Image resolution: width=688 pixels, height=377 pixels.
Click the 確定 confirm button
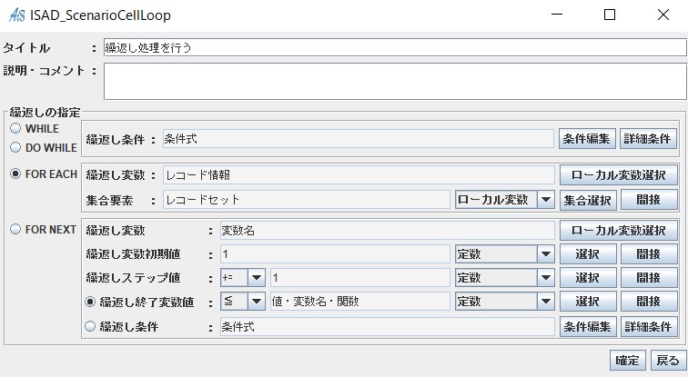627,361
